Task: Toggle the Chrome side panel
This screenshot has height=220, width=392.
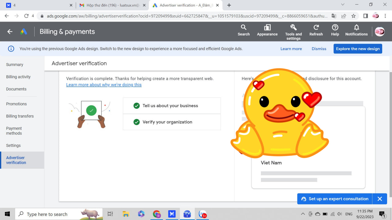Action: [x=365, y=16]
